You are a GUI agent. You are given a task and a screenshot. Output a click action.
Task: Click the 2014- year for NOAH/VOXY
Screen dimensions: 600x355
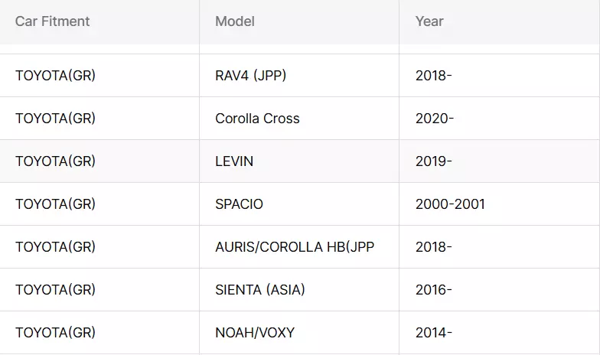[434, 332]
